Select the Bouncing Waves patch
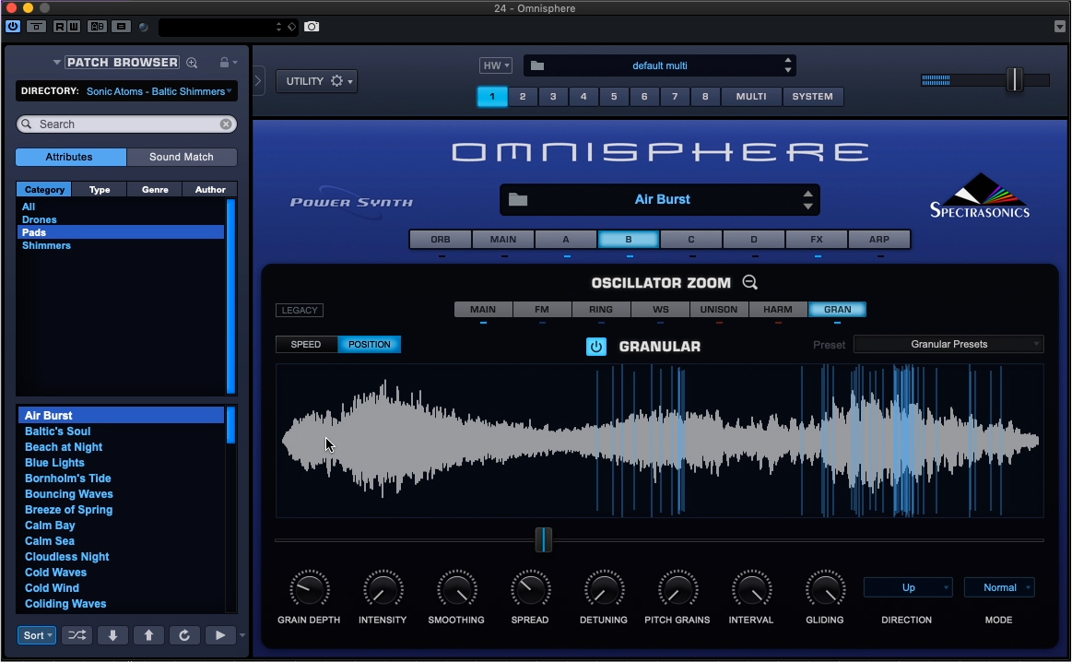The height and width of the screenshot is (662, 1072). 69,494
